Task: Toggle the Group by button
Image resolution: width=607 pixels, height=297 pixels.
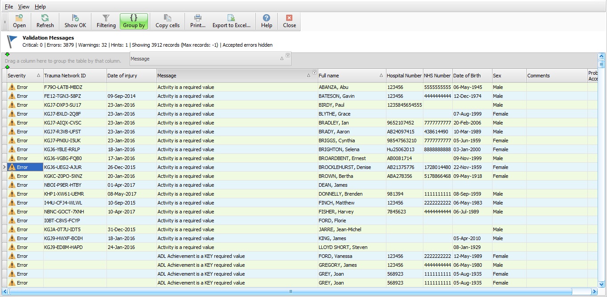Action: click(134, 21)
